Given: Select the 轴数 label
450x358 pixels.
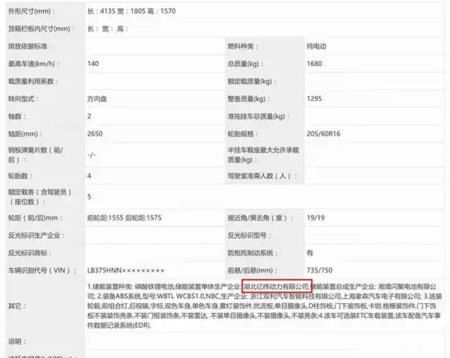Looking at the screenshot, I should [x=17, y=116].
